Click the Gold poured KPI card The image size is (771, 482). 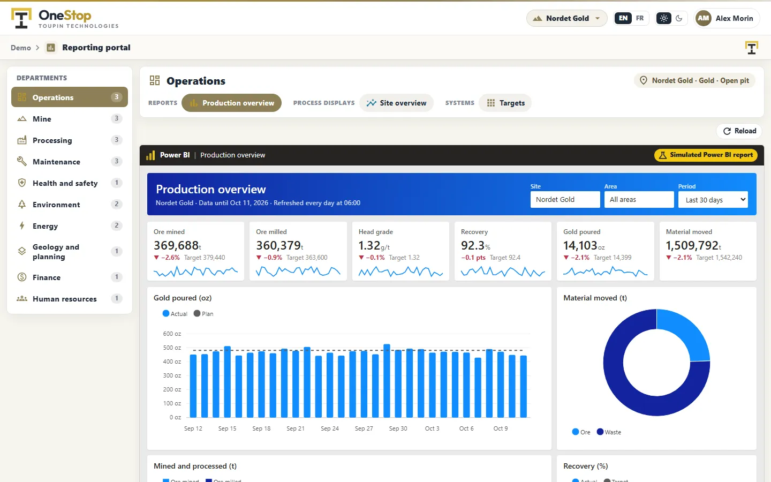(606, 251)
